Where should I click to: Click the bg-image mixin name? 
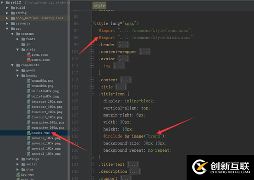pyautogui.click(x=134, y=136)
